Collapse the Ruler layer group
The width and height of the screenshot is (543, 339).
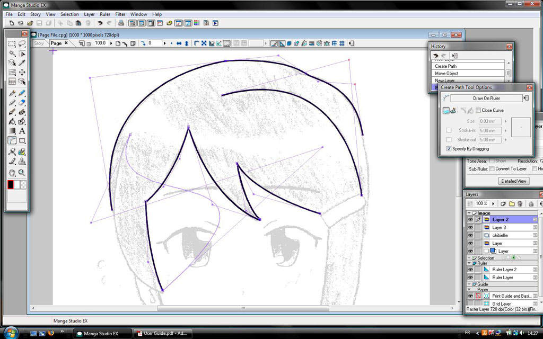pos(469,263)
